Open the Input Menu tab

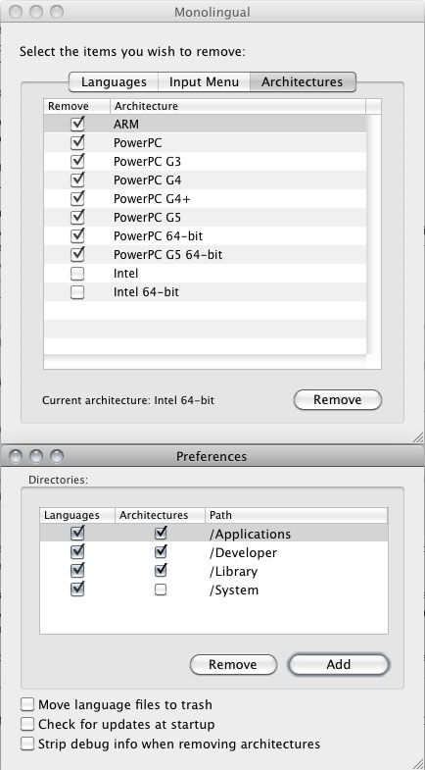[204, 82]
